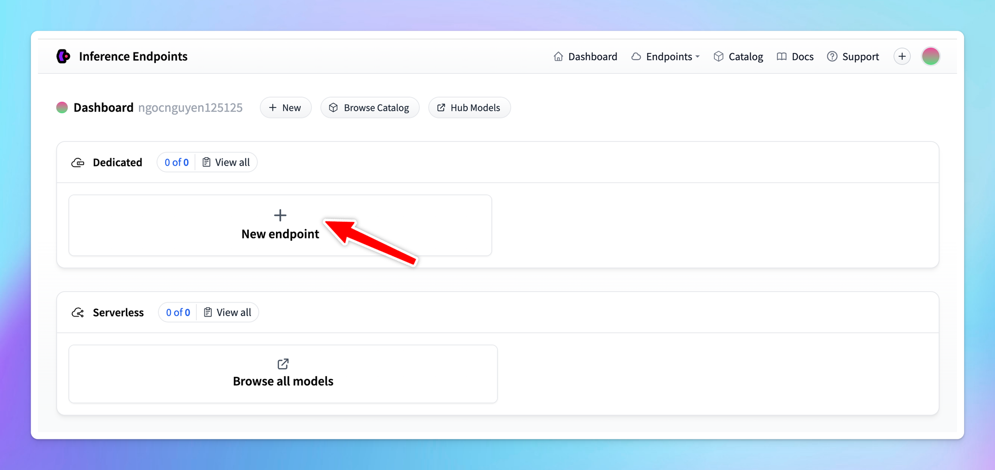The width and height of the screenshot is (995, 470).
Task: Click the Inference Endpoints logo icon
Action: (63, 56)
